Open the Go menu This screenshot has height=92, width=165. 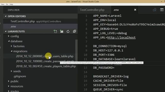[7, 4]
